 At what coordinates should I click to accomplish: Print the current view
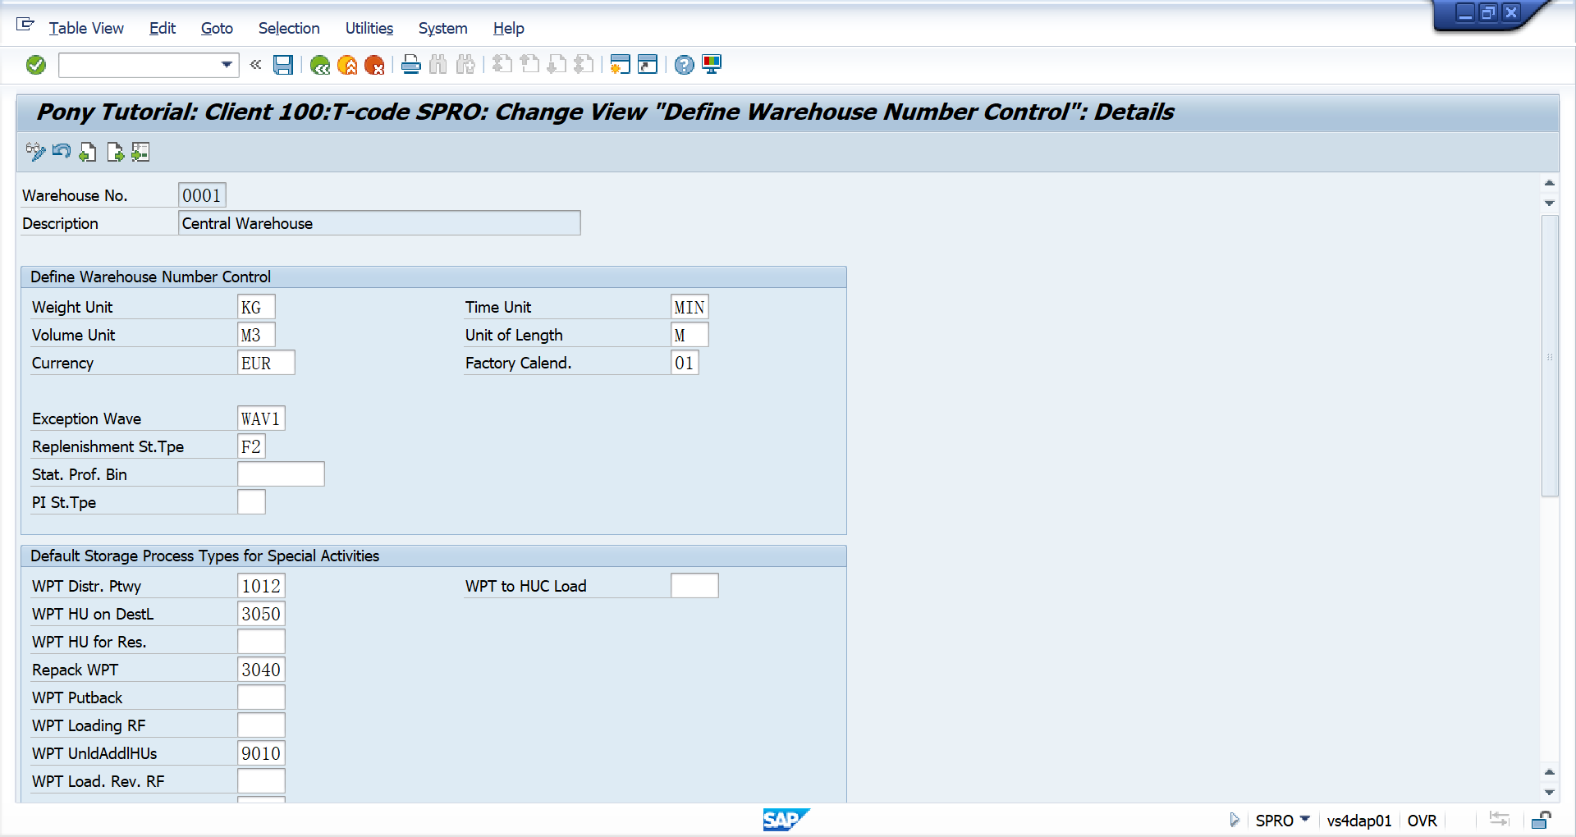click(x=410, y=65)
